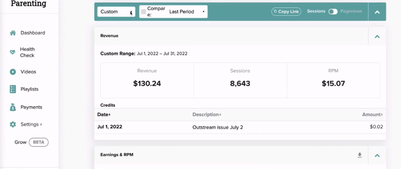Click the Playlists list icon
This screenshot has width=401, height=169.
[x=13, y=89]
